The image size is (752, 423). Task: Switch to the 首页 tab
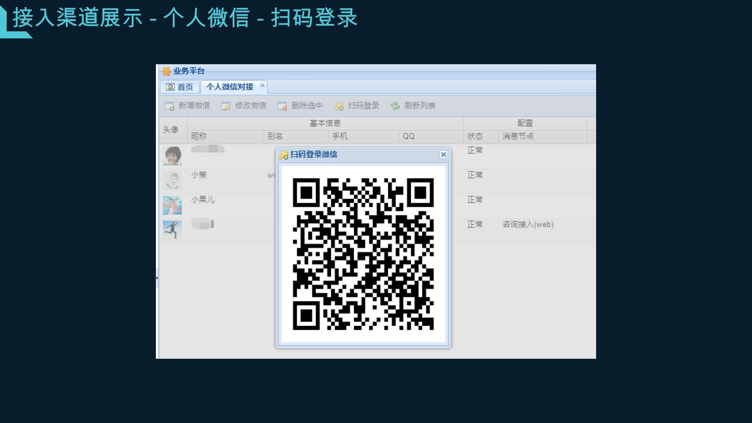tap(179, 87)
